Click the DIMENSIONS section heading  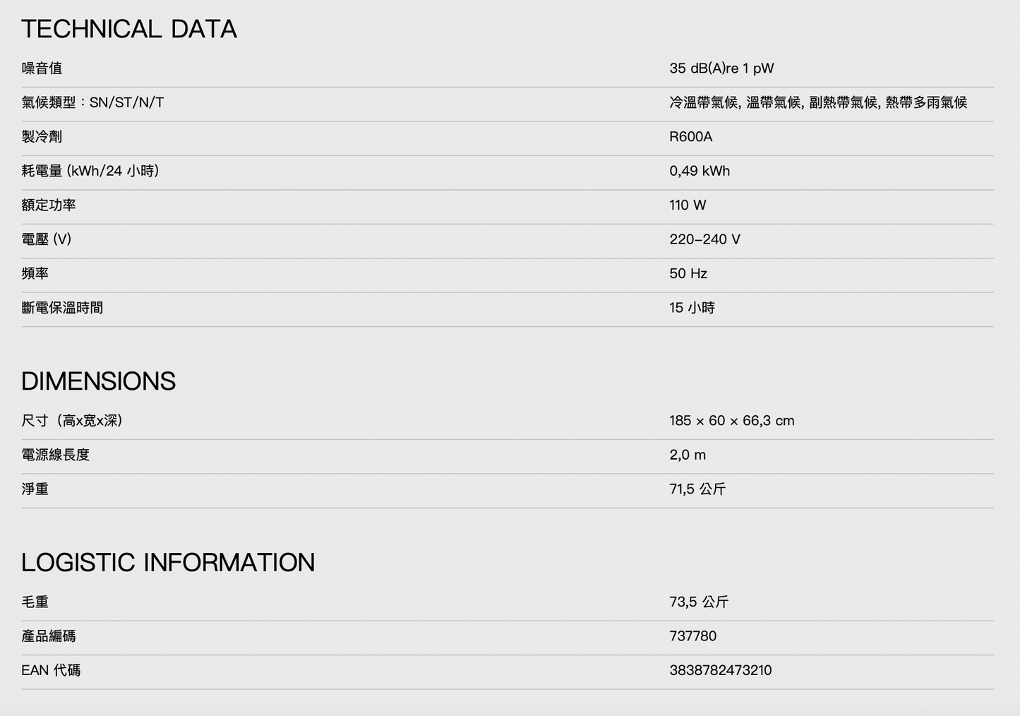coord(98,381)
